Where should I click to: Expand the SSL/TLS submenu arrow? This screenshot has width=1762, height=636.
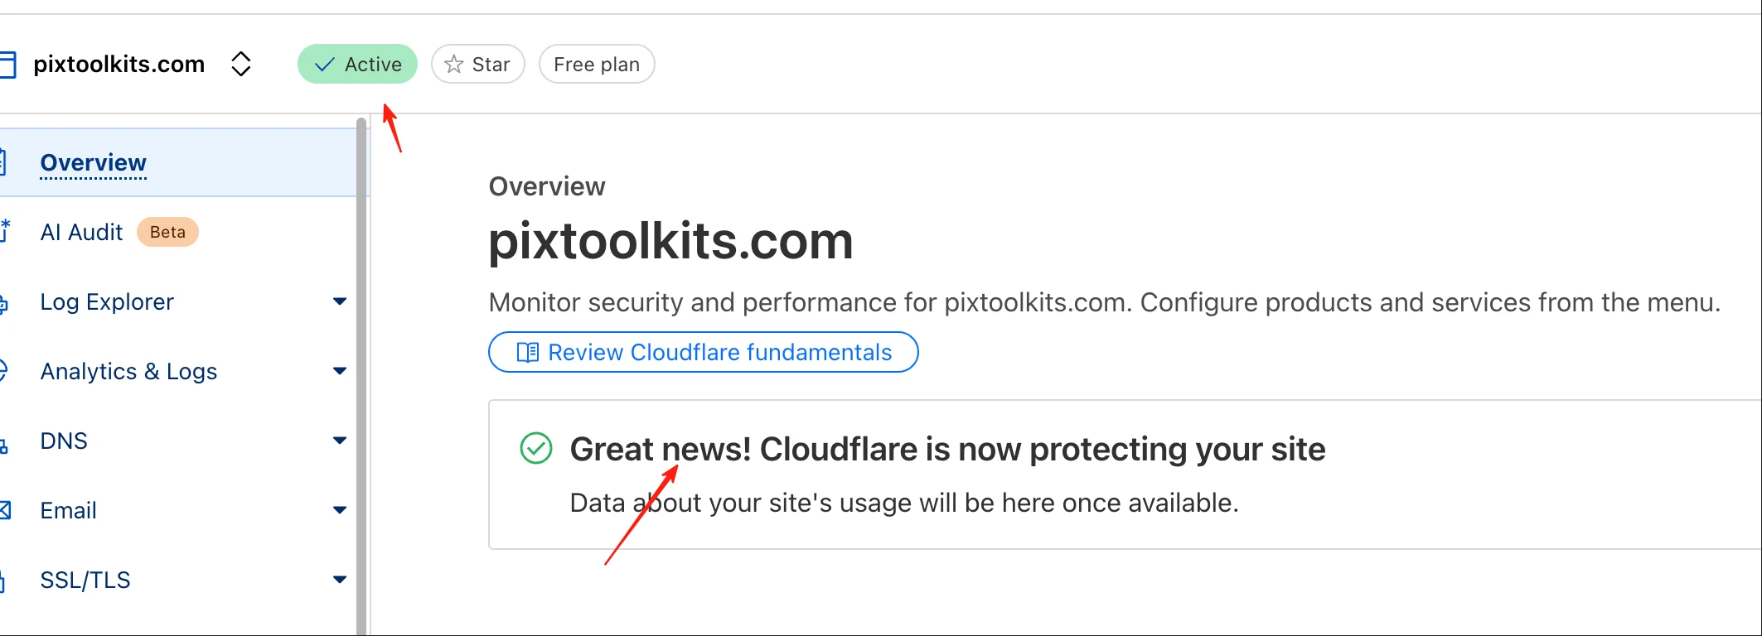(x=339, y=580)
